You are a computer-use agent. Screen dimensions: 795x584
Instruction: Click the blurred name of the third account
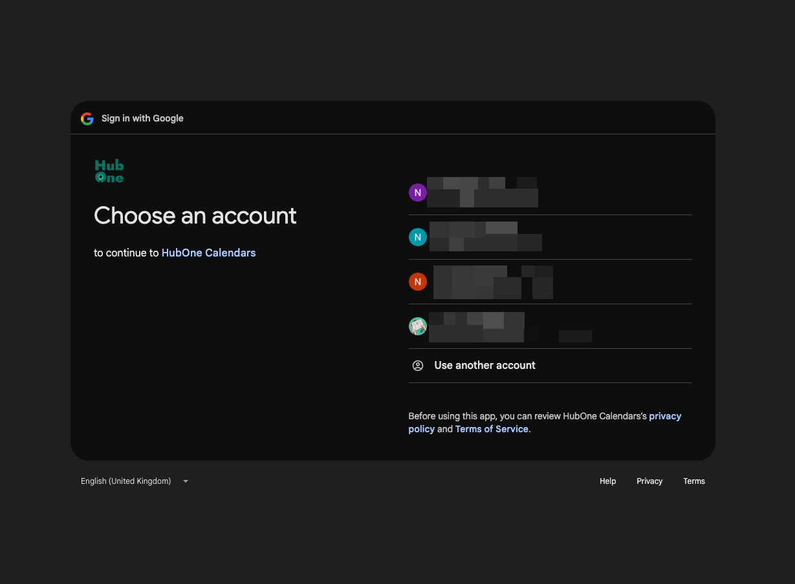tap(492, 272)
